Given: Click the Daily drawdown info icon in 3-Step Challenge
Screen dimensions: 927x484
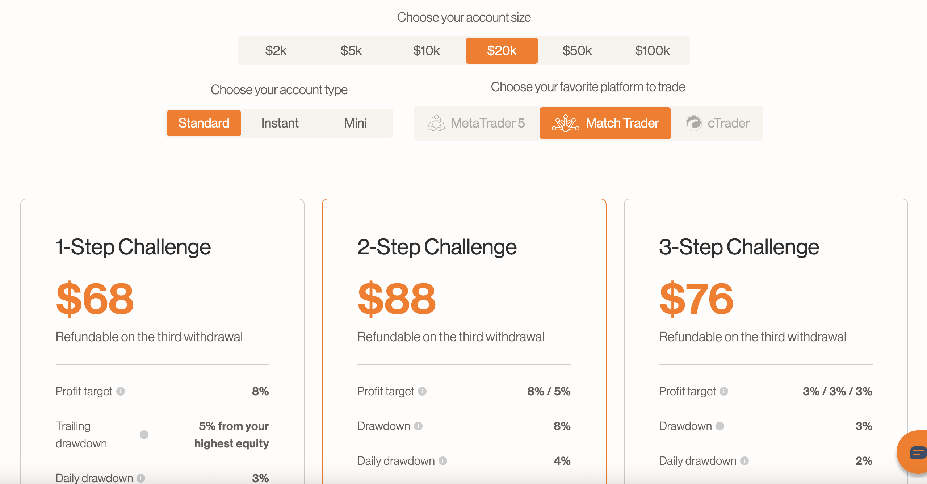Looking at the screenshot, I should (x=744, y=461).
